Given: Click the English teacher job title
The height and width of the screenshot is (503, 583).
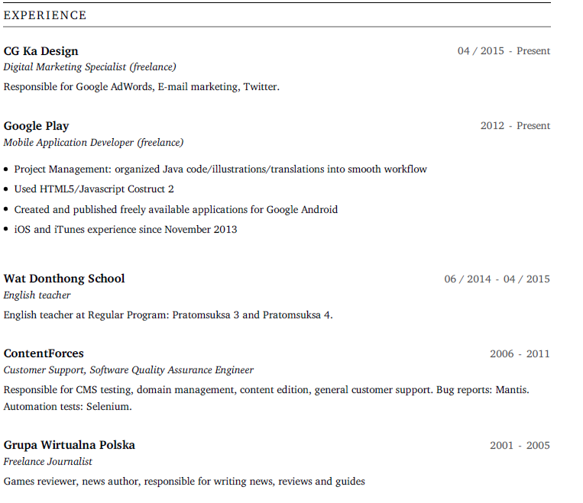Looking at the screenshot, I should click(x=37, y=295).
